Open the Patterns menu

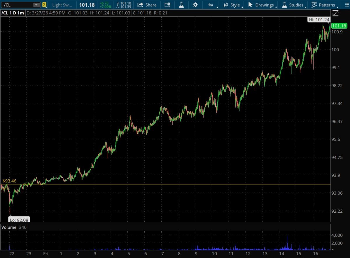[327, 5]
